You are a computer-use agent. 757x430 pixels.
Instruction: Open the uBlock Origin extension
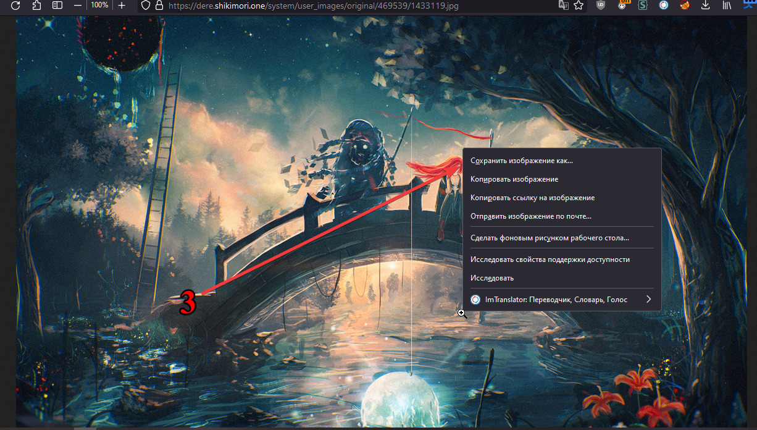pyautogui.click(x=601, y=5)
